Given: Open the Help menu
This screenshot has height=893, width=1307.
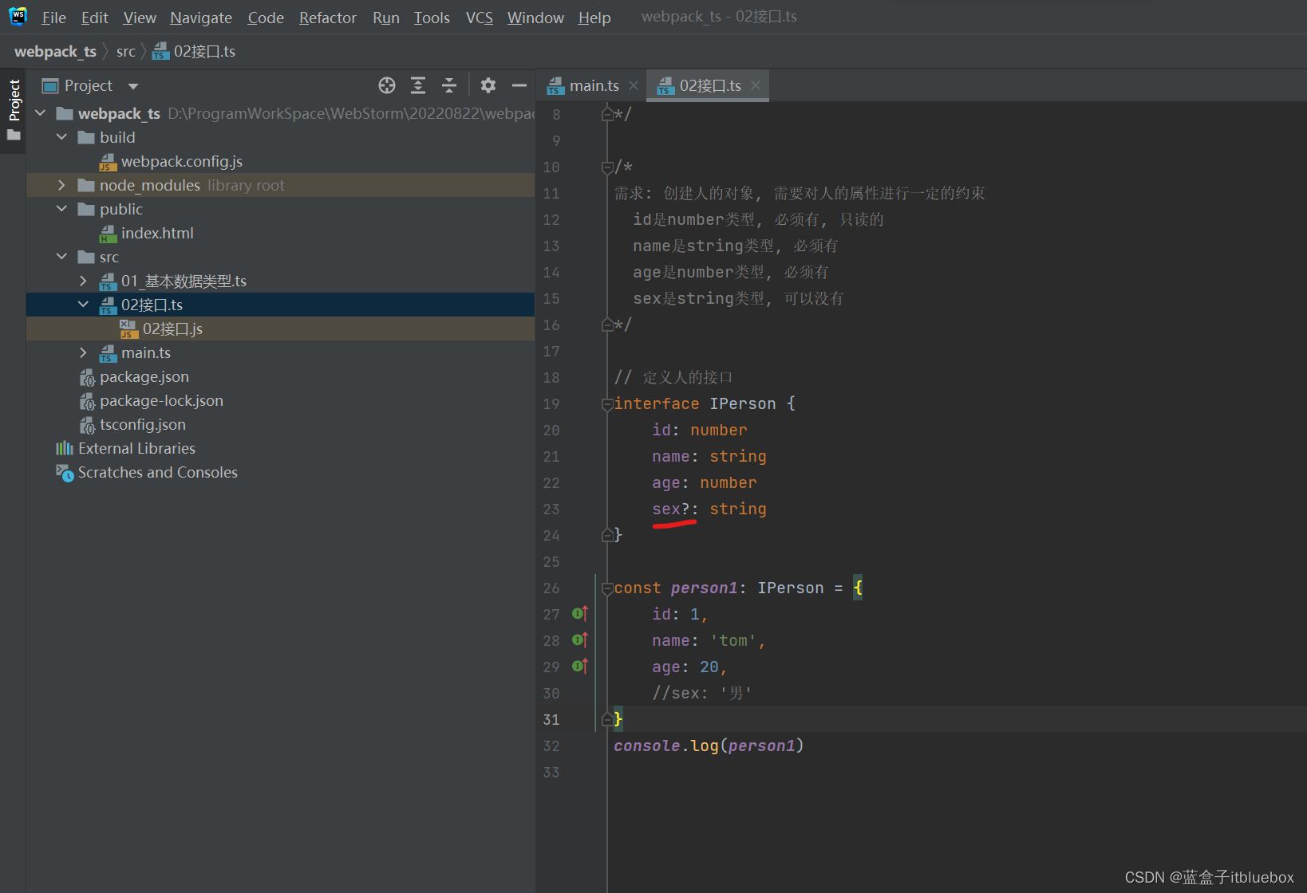Looking at the screenshot, I should [x=594, y=18].
